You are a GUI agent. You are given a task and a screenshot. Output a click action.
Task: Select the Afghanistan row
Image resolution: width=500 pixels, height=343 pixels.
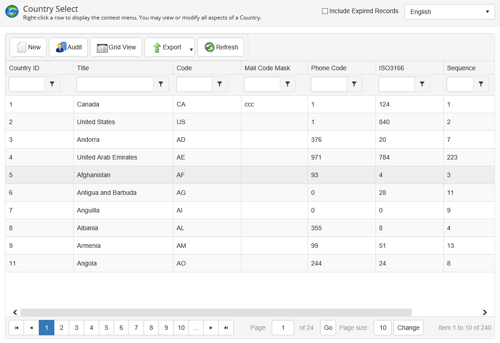click(94, 175)
